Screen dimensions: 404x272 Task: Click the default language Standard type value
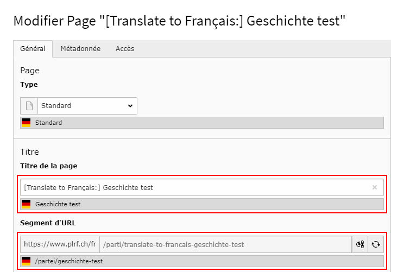point(49,123)
